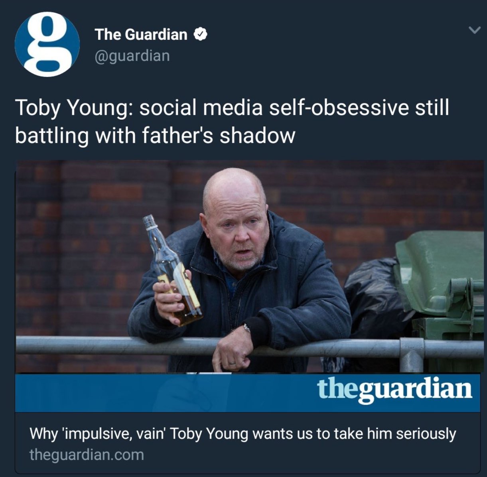
Task: Click the blue banner strip under photo
Action: (248, 392)
